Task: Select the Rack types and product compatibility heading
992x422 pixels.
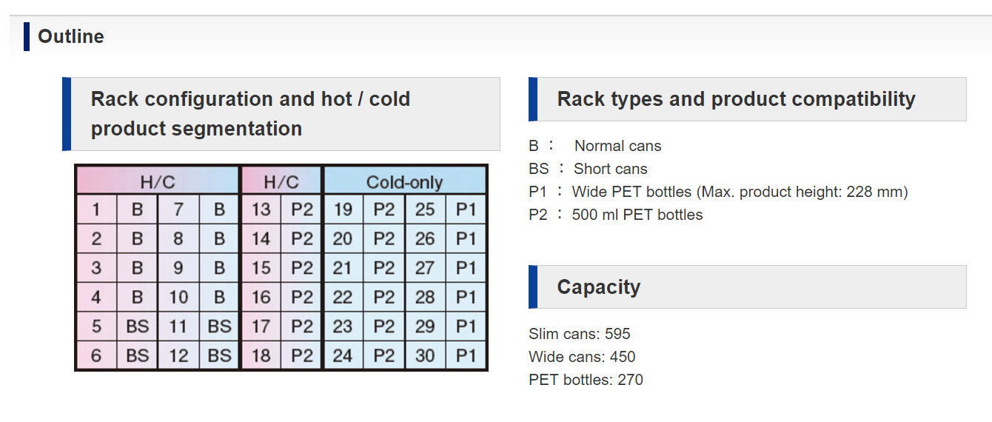Action: [736, 99]
